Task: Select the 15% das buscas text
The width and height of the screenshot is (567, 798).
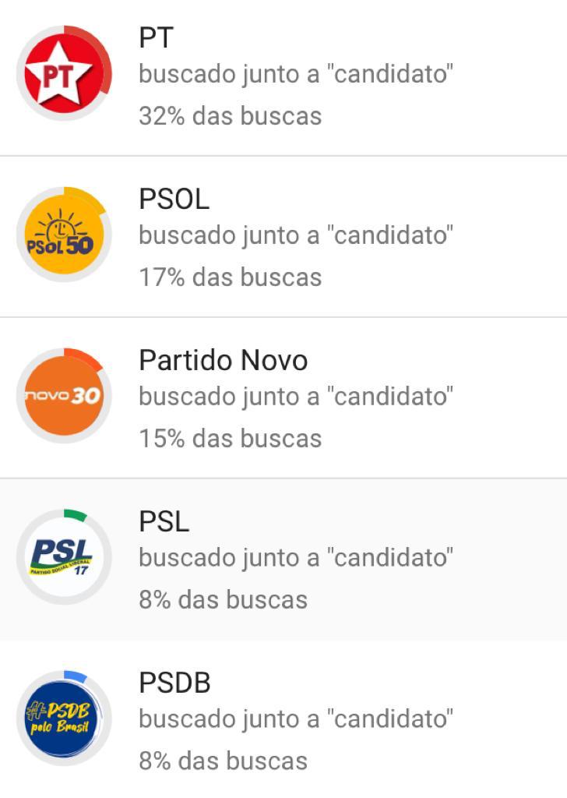Action: tap(231, 439)
